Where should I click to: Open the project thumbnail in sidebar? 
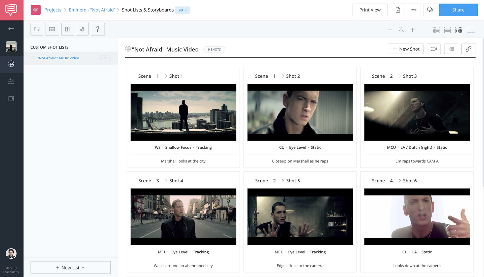pos(11,47)
